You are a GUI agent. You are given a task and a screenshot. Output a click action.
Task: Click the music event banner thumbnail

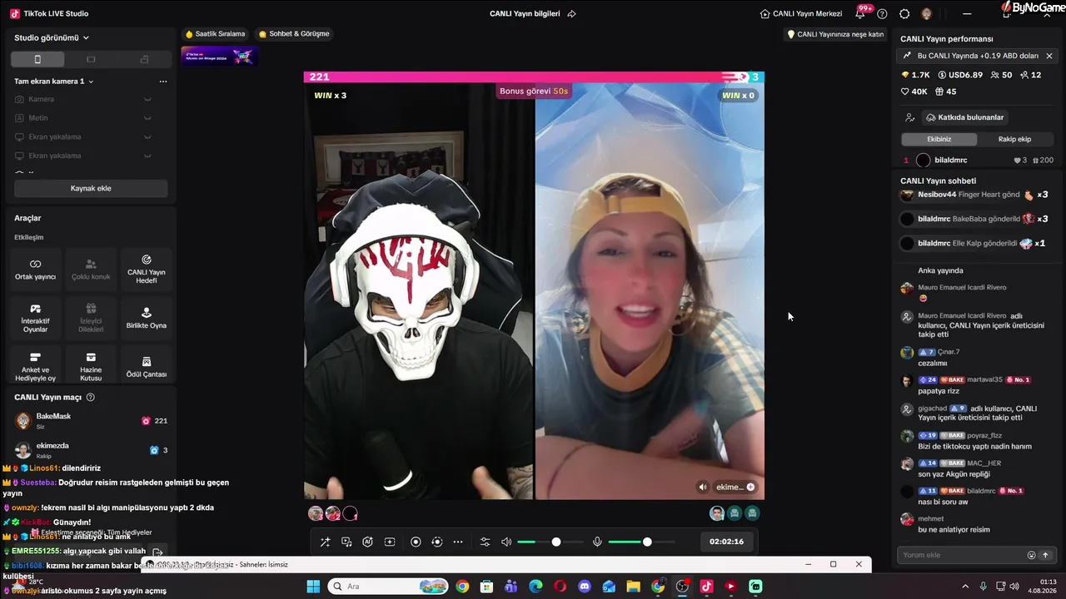(220, 57)
